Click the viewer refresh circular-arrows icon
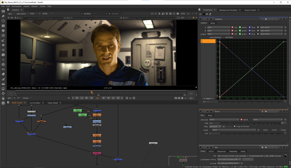The image size is (291, 168). pos(170,14)
